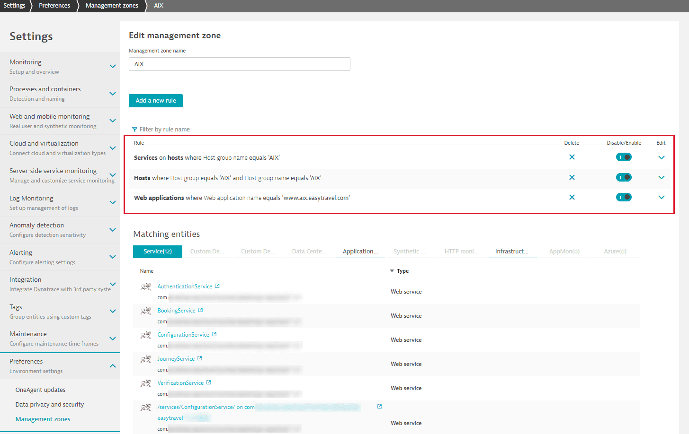The height and width of the screenshot is (434, 689).
Task: Delete the 'Services on hosts' rule
Action: [572, 156]
